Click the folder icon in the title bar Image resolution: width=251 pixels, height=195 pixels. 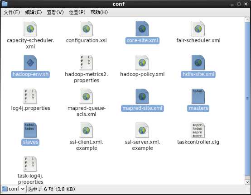[5, 4]
